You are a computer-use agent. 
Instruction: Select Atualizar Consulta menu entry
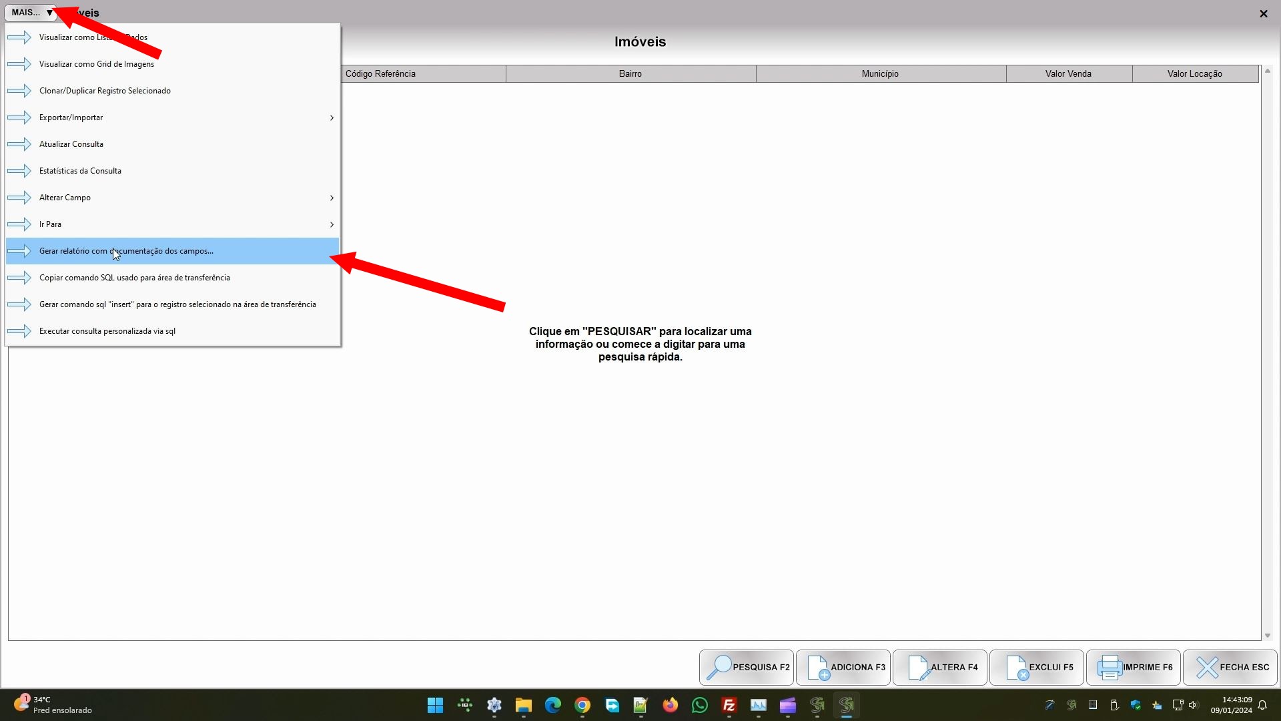[71, 144]
